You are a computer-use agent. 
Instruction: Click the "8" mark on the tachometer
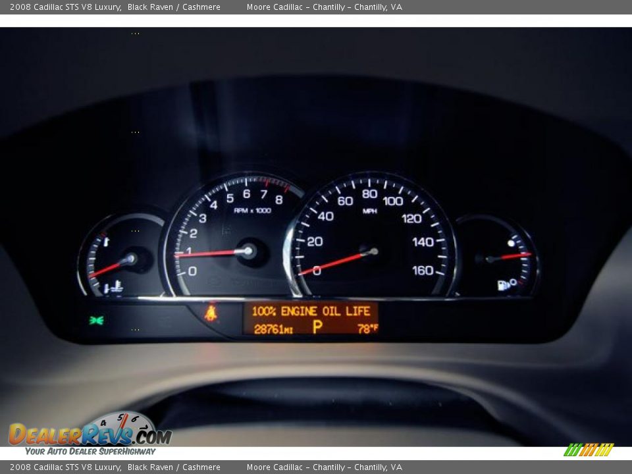coord(279,199)
